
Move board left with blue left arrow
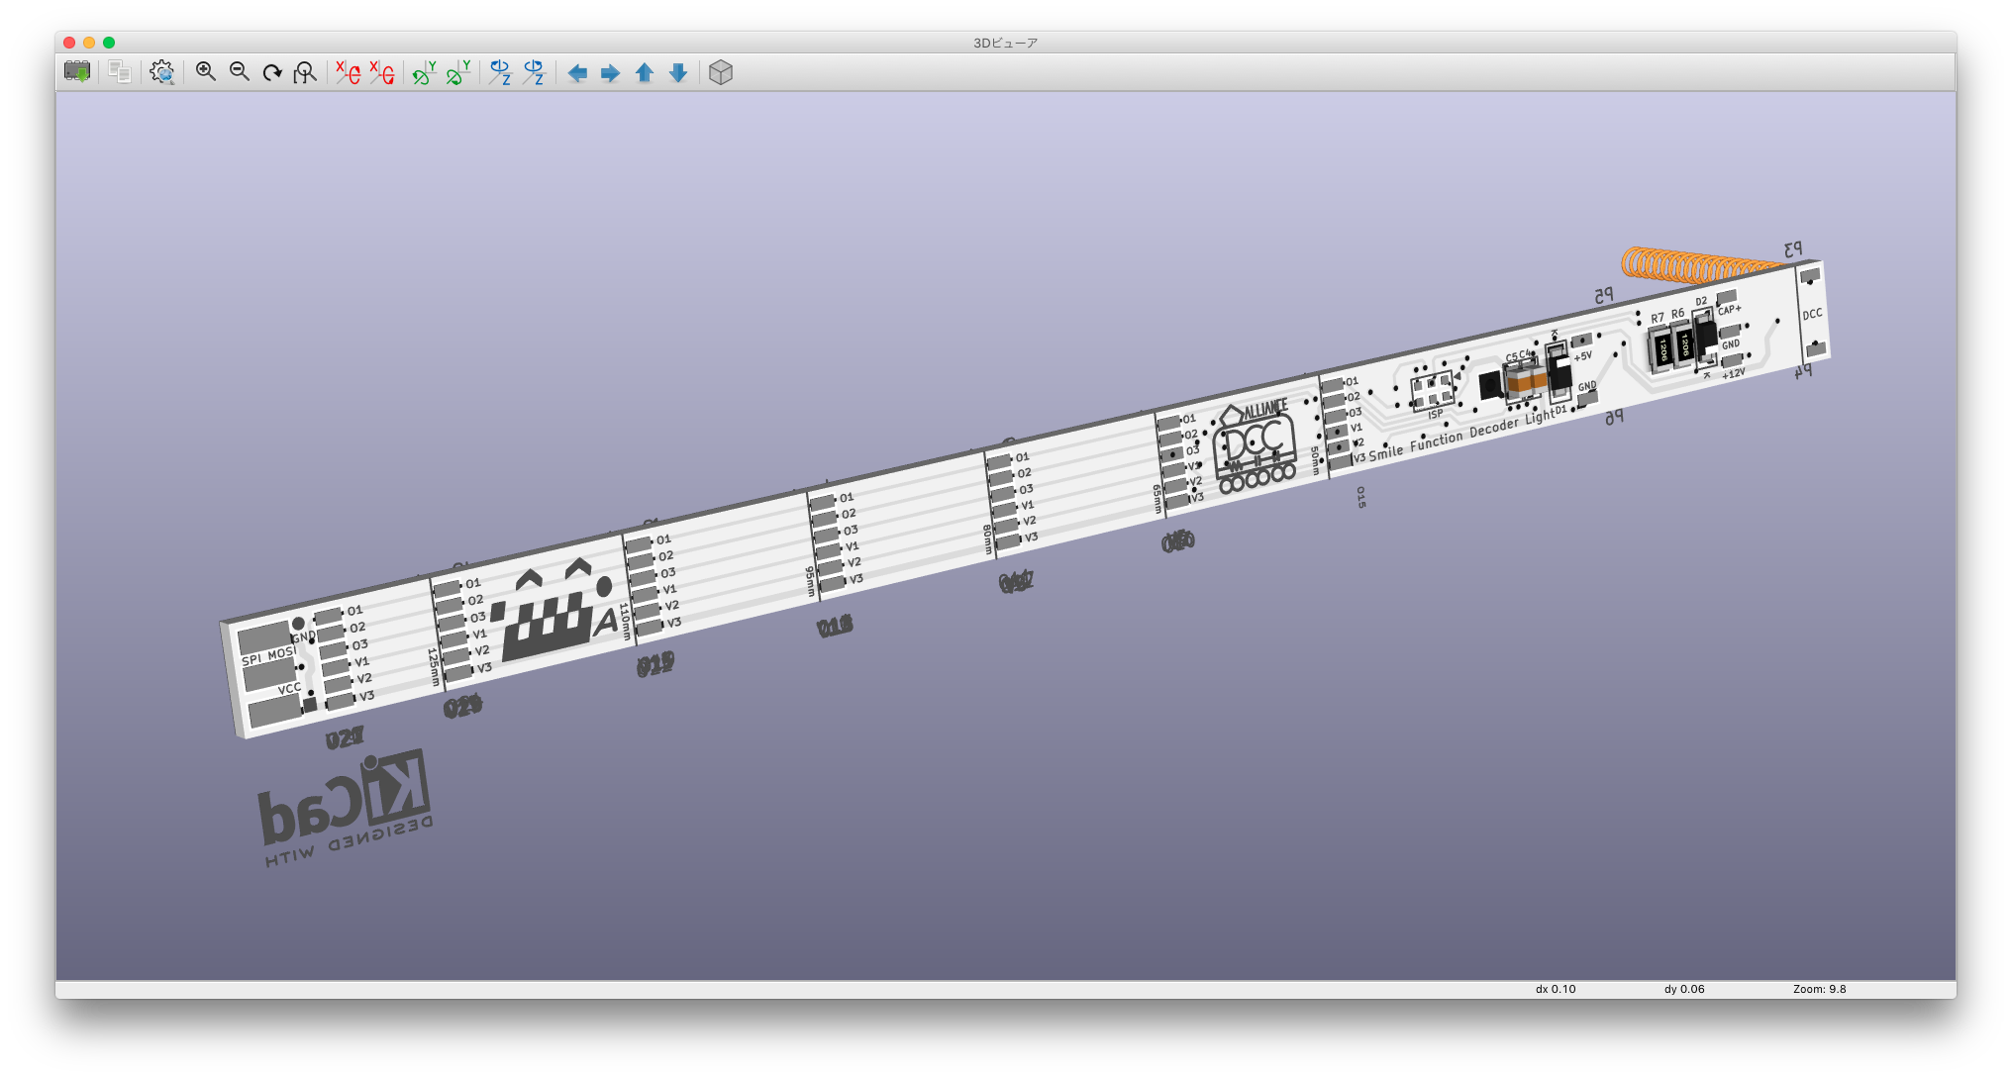tap(577, 73)
